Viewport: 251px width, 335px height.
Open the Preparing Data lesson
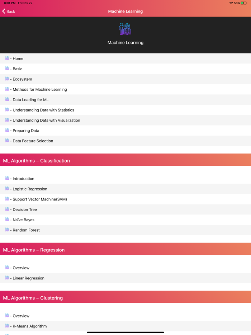point(126,131)
